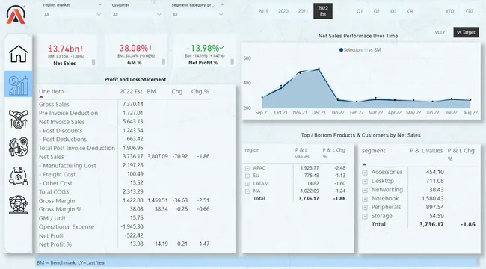
Task: Click the Notebook value 1,580.43
Action: click(433, 198)
